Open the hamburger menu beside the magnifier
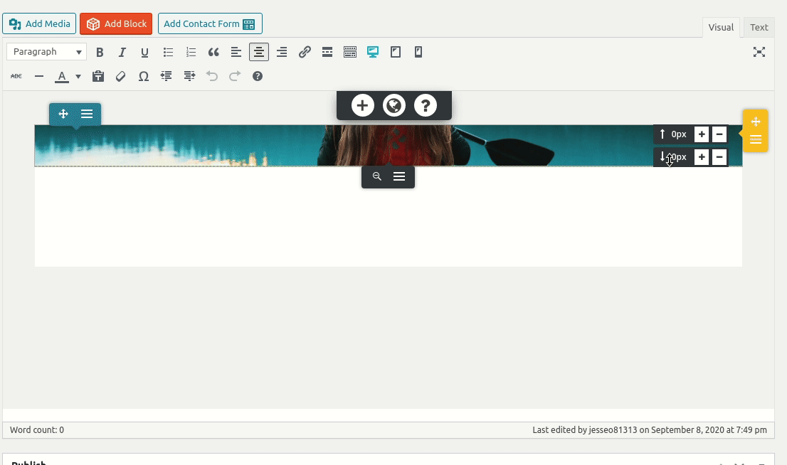The image size is (787, 465). [x=399, y=176]
